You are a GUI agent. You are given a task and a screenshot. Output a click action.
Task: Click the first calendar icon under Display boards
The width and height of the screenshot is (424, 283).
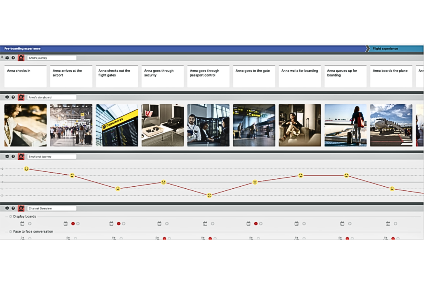point(22,224)
